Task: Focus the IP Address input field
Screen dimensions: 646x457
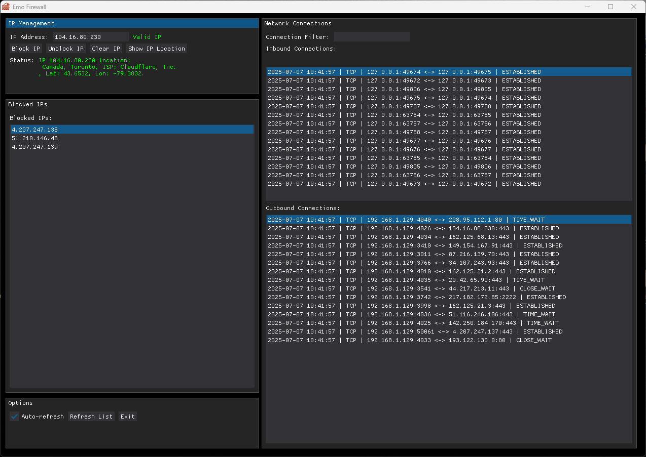Action: [x=91, y=37]
